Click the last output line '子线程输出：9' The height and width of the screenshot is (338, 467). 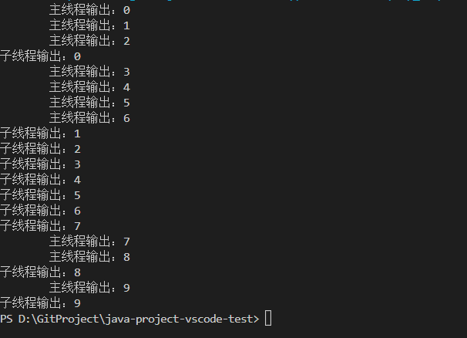tap(41, 303)
